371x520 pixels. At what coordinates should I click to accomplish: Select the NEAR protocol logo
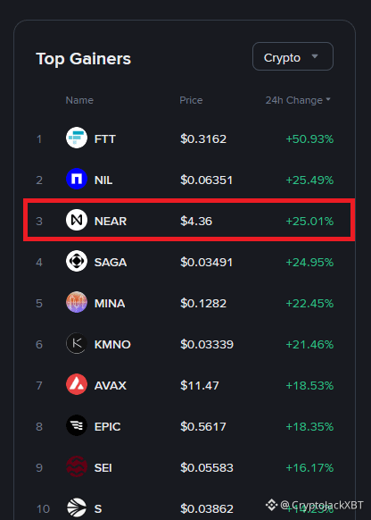[x=77, y=220]
